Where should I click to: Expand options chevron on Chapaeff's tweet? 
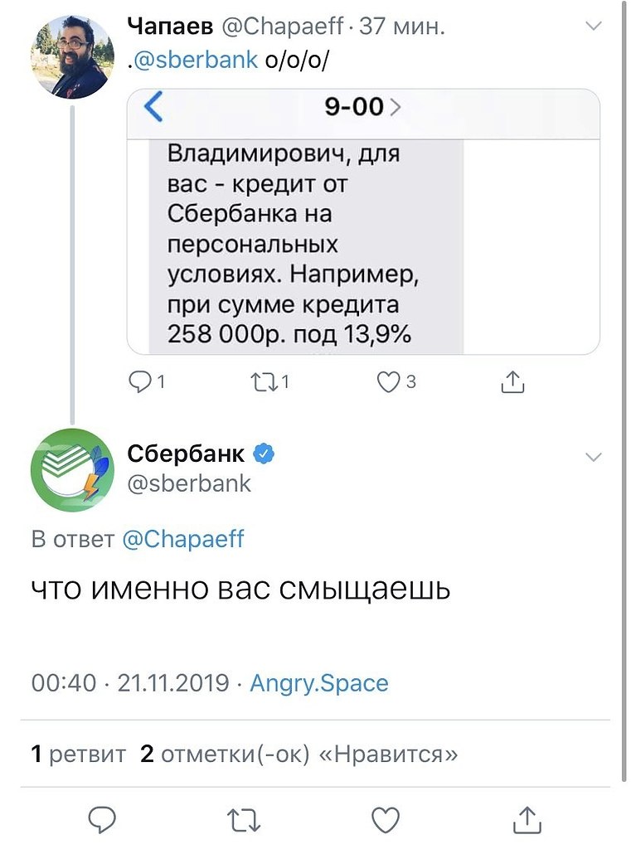(x=594, y=27)
